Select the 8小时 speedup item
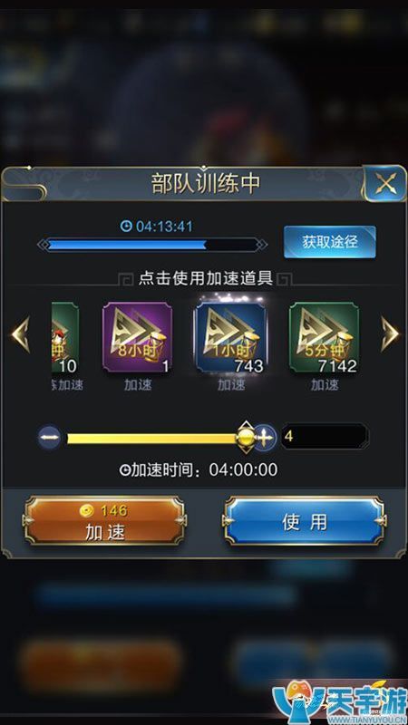The height and width of the screenshot is (725, 408). point(137,337)
